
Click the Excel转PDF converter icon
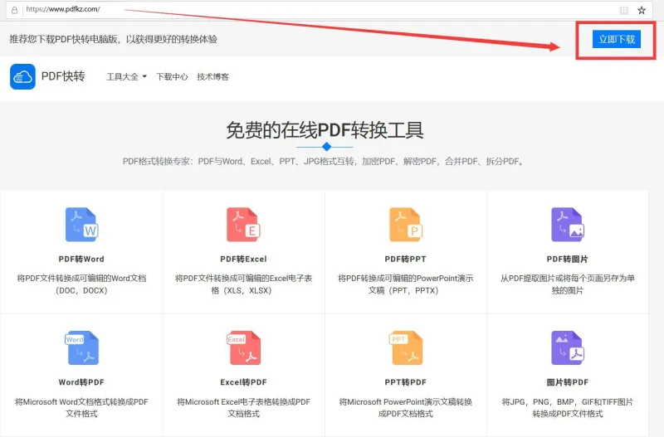pyautogui.click(x=243, y=347)
